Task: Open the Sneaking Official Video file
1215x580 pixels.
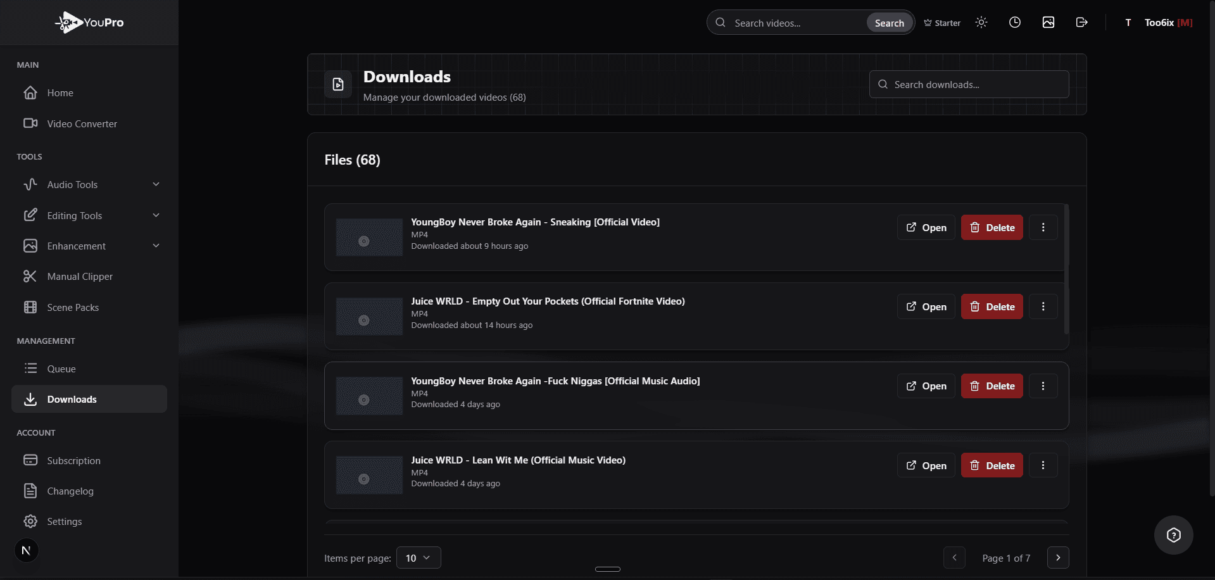Action: [x=926, y=227]
